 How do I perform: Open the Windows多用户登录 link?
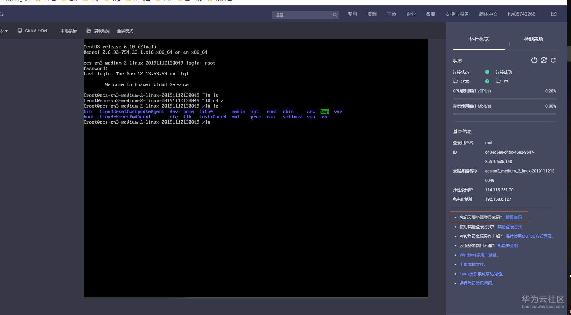coord(479,255)
